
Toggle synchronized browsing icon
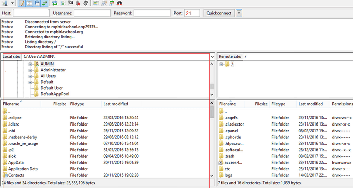tap(111, 3)
